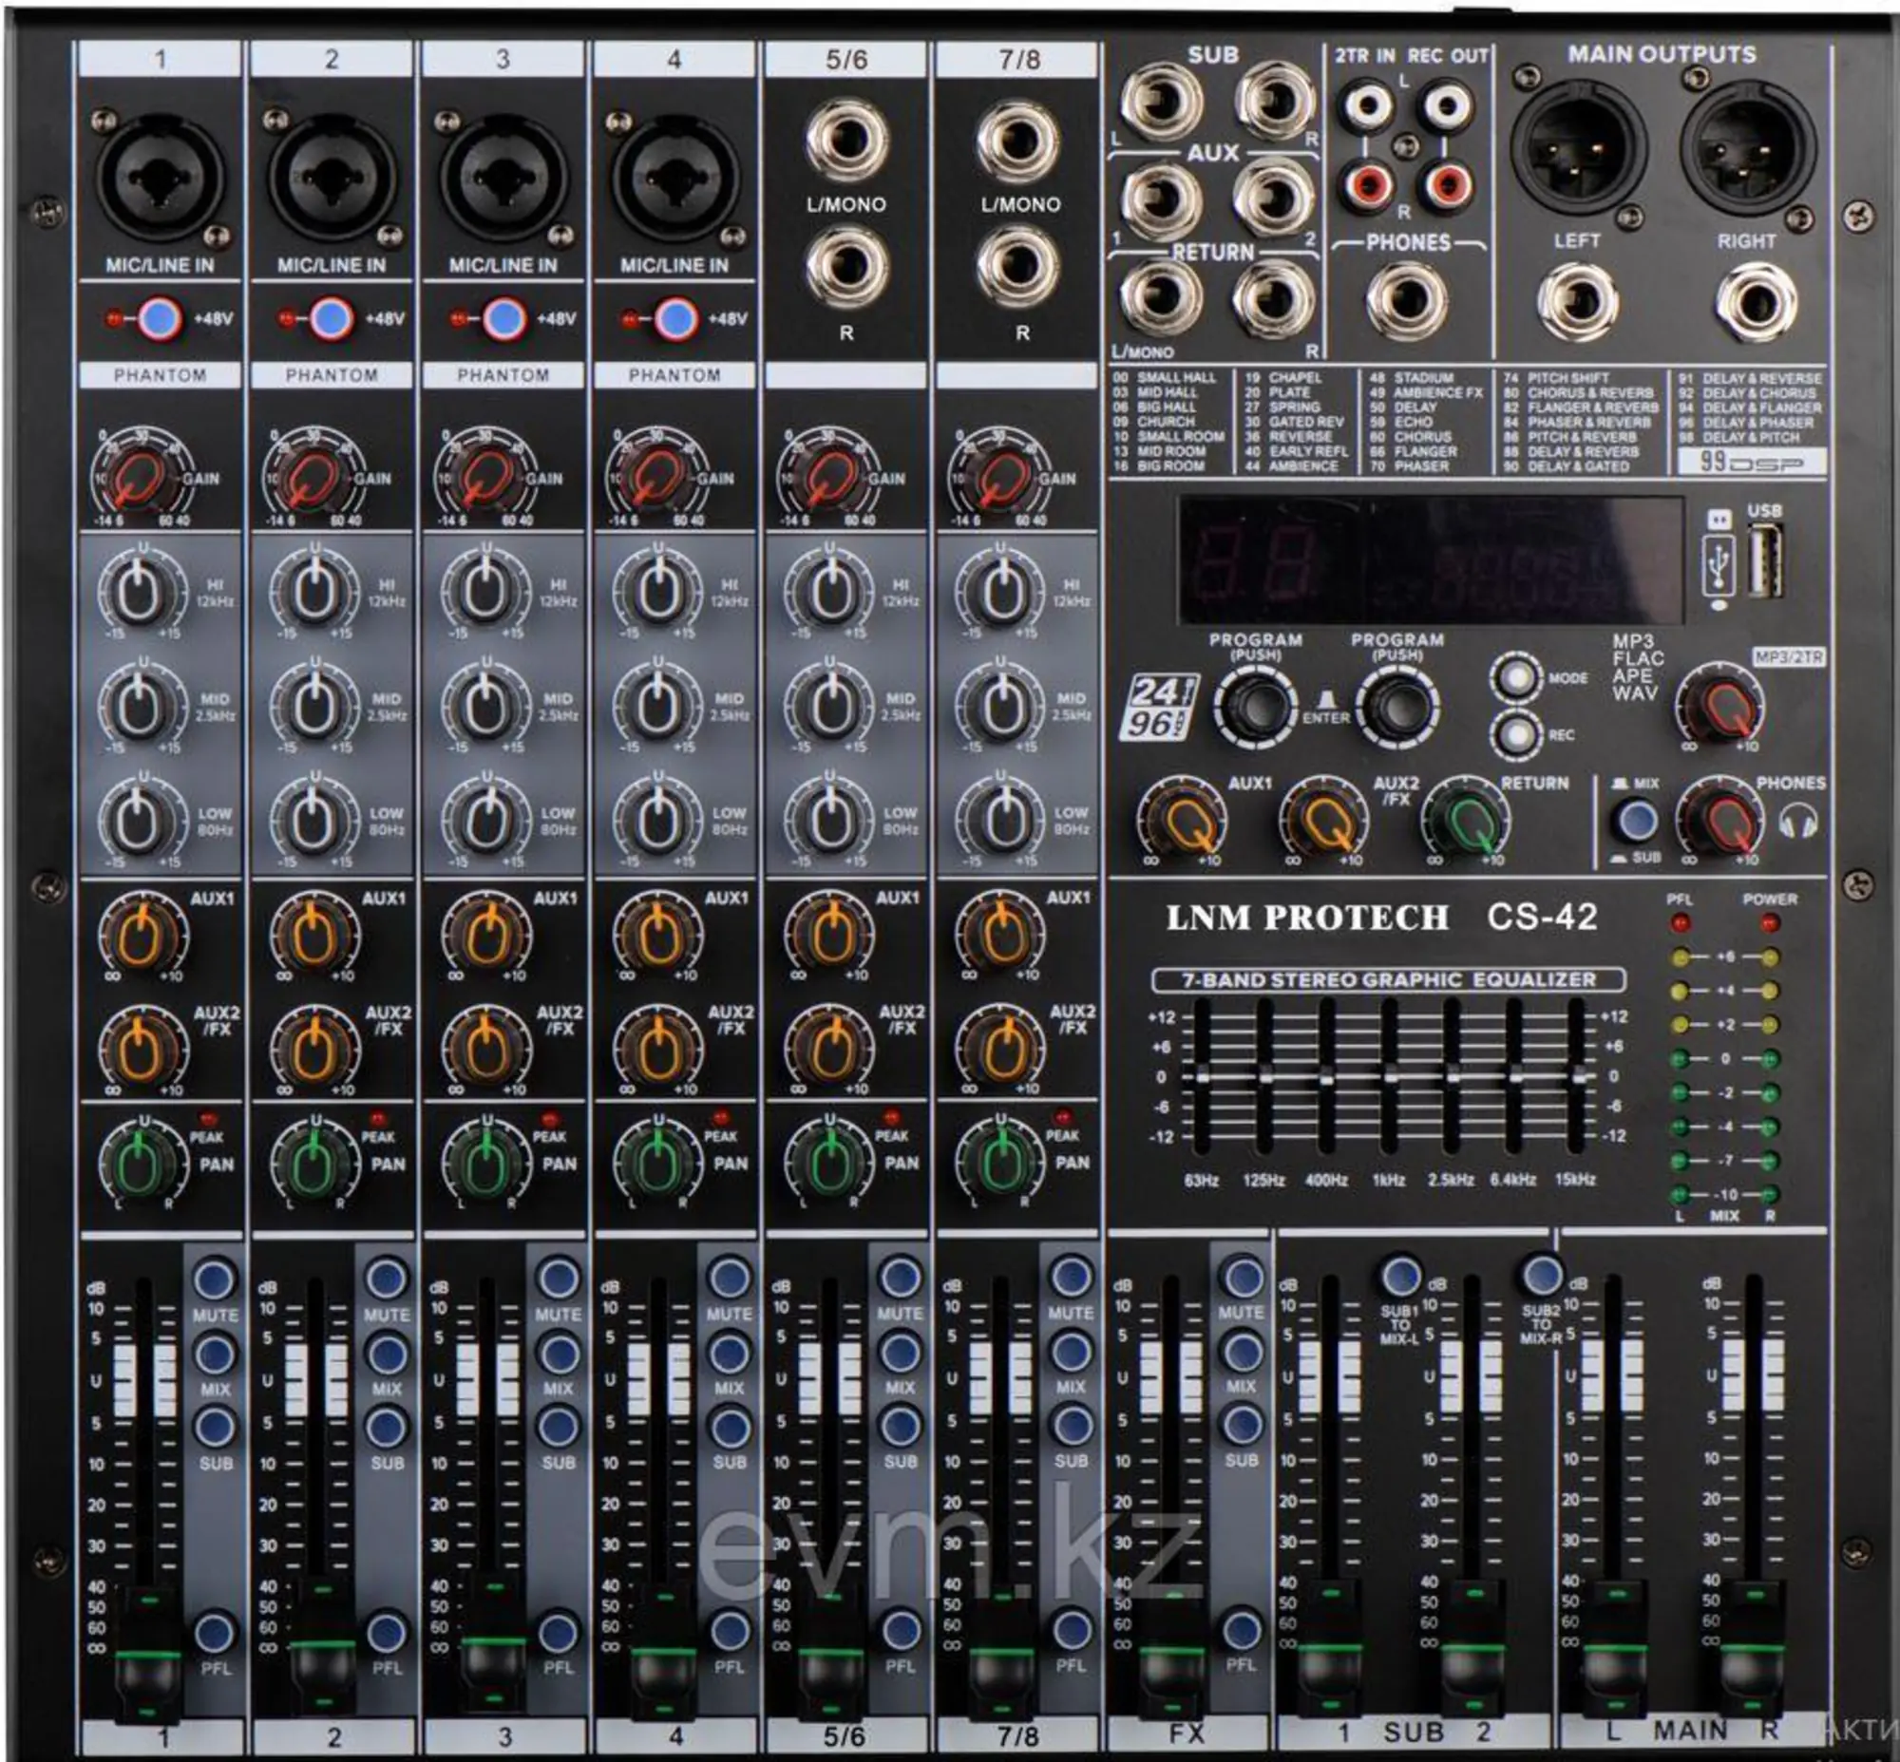Image resolution: width=1900 pixels, height=1762 pixels.
Task: Click the SUB L output jack
Action: 1160,102
